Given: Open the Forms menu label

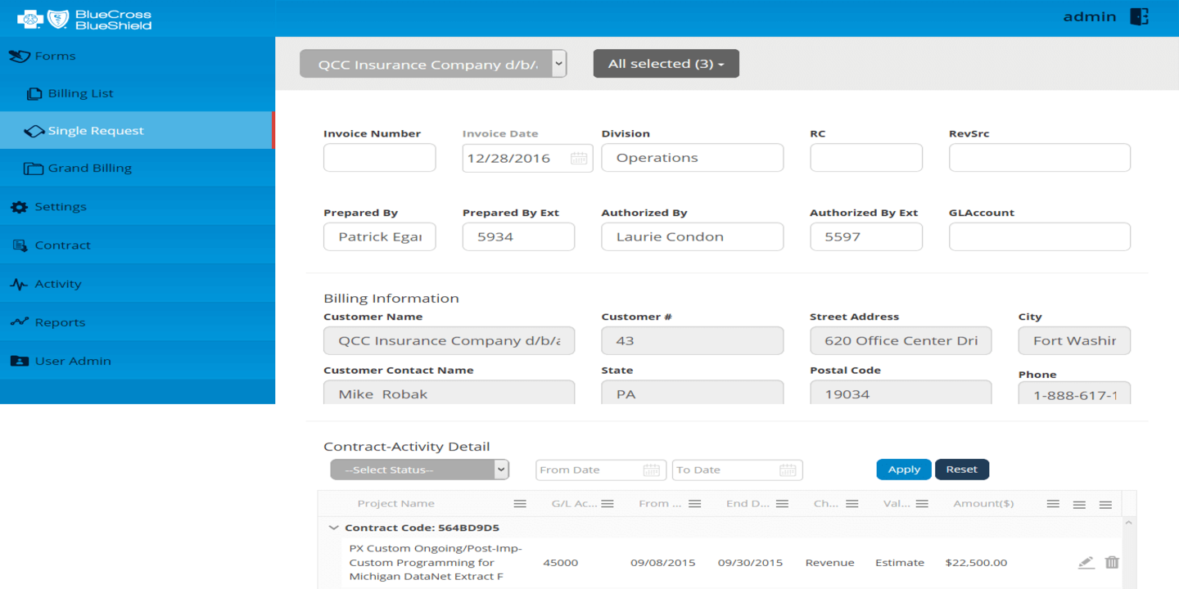Looking at the screenshot, I should (55, 56).
